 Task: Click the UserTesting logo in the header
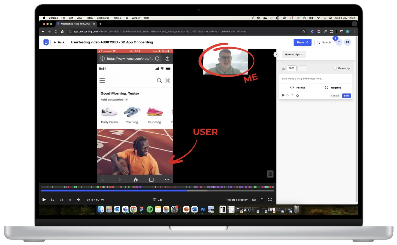46,42
